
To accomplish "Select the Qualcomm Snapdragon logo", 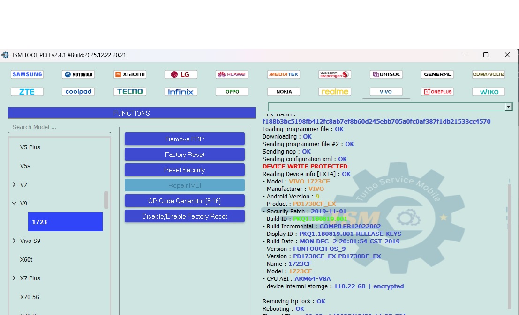I will [x=335, y=74].
